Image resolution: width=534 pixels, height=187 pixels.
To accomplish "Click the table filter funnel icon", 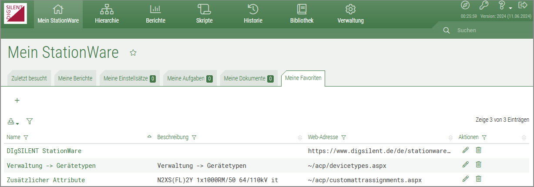I will pos(30,121).
